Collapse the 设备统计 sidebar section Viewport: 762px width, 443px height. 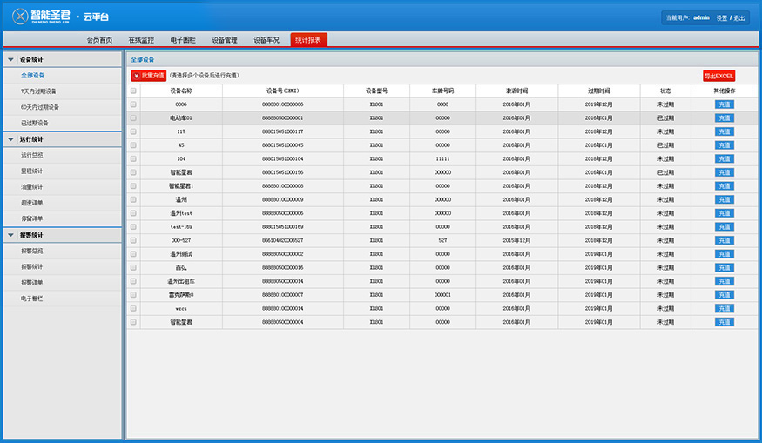pos(10,59)
